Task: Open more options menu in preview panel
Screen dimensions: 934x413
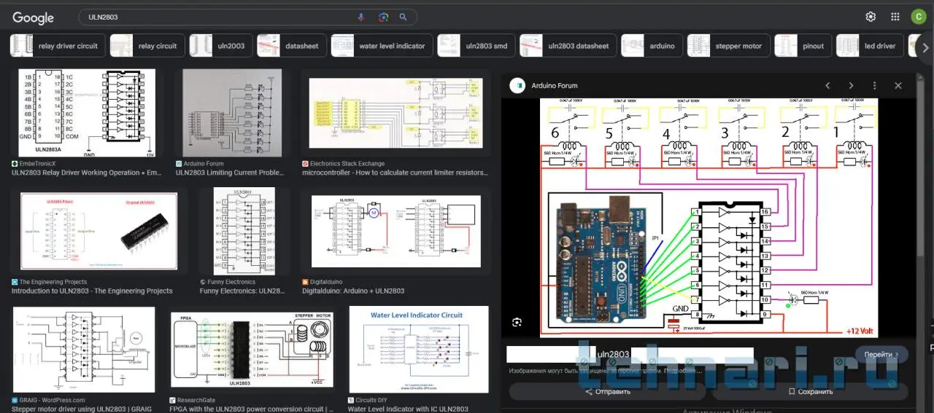Action: tap(874, 86)
